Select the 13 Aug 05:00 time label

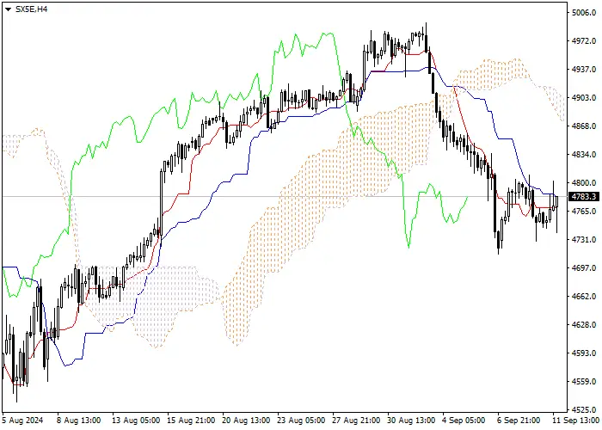click(x=136, y=421)
